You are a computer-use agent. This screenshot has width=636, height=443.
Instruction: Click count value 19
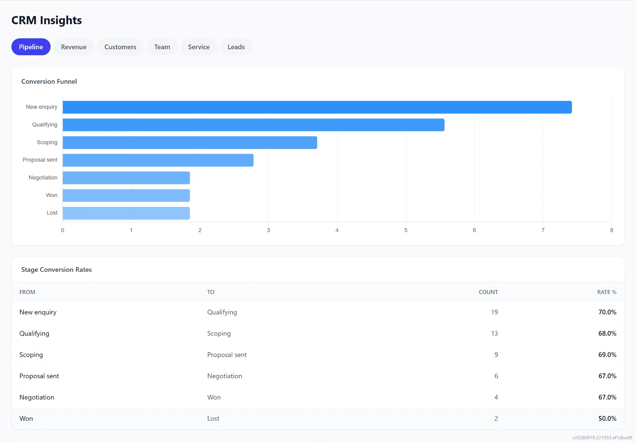pyautogui.click(x=494, y=312)
